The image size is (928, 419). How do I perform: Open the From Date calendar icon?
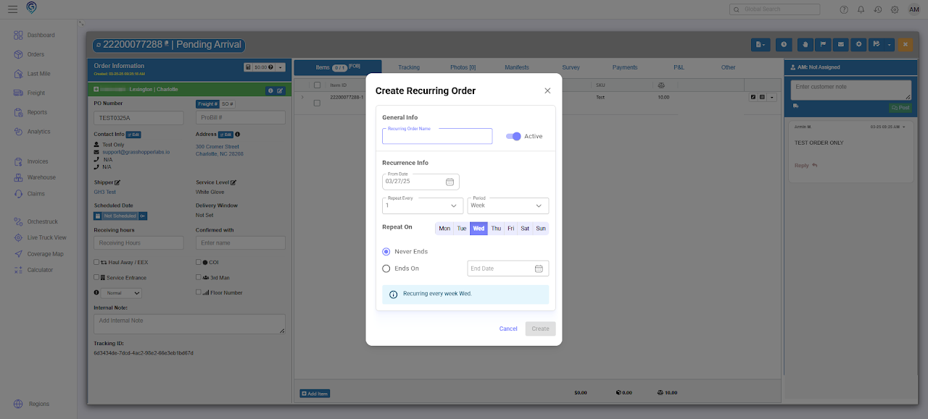[x=449, y=182]
